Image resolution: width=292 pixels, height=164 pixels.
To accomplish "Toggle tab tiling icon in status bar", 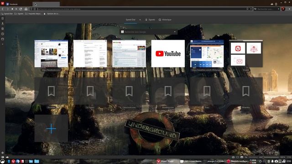I will tap(237, 157).
